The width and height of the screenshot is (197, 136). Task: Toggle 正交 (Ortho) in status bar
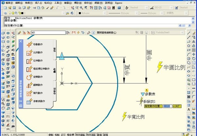click(x=63, y=135)
